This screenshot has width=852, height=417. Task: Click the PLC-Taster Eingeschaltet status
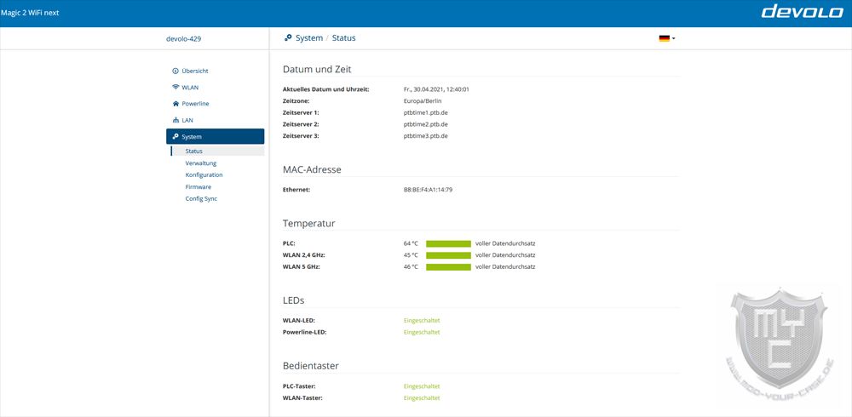tap(422, 386)
